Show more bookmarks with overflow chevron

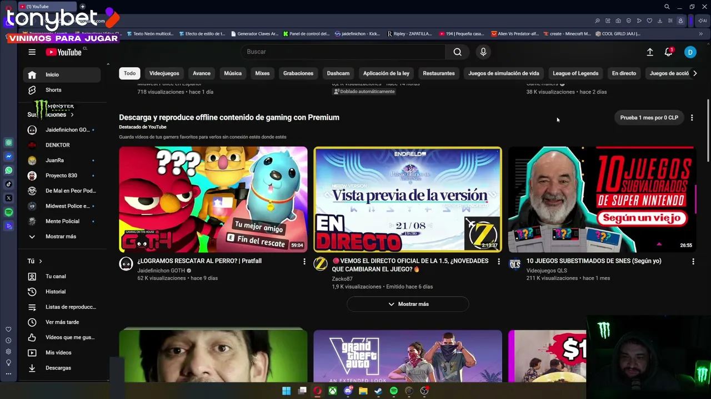click(700, 34)
